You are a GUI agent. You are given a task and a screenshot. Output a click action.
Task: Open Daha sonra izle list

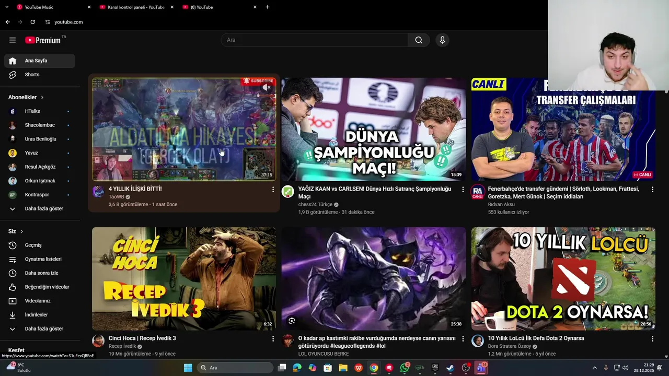click(x=40, y=273)
